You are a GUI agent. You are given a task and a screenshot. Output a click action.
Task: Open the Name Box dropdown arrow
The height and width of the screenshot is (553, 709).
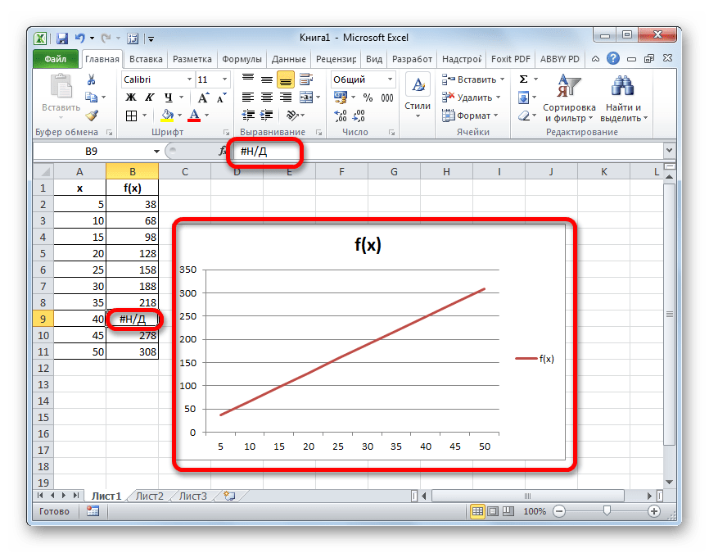pyautogui.click(x=156, y=152)
